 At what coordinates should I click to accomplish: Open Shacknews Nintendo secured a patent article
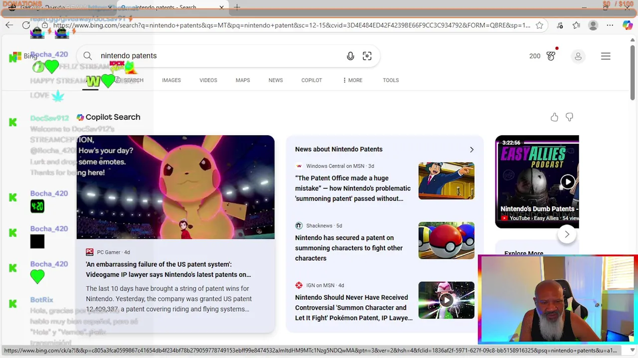coord(349,248)
